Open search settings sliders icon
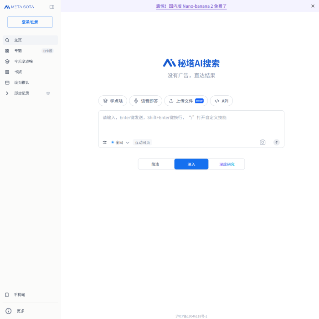Screen dimensions: 319x319 [x=104, y=142]
